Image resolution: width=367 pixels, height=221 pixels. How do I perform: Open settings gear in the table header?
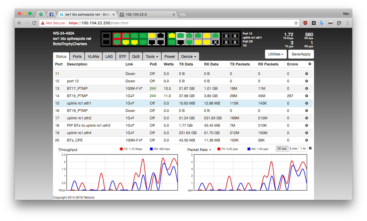tap(310, 64)
